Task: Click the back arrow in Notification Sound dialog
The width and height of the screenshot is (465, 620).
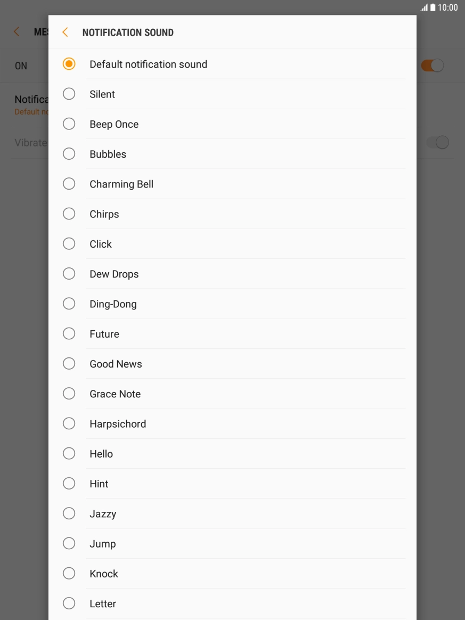Action: pos(64,32)
